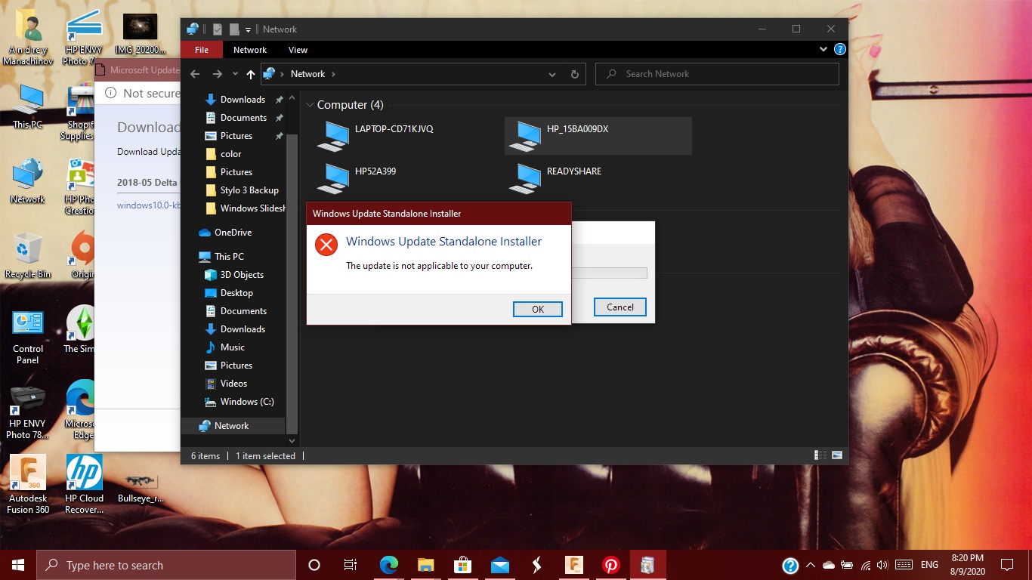Open Autodesk Fusion 360 desktop shortcut
The image size is (1032, 580).
click(28, 485)
